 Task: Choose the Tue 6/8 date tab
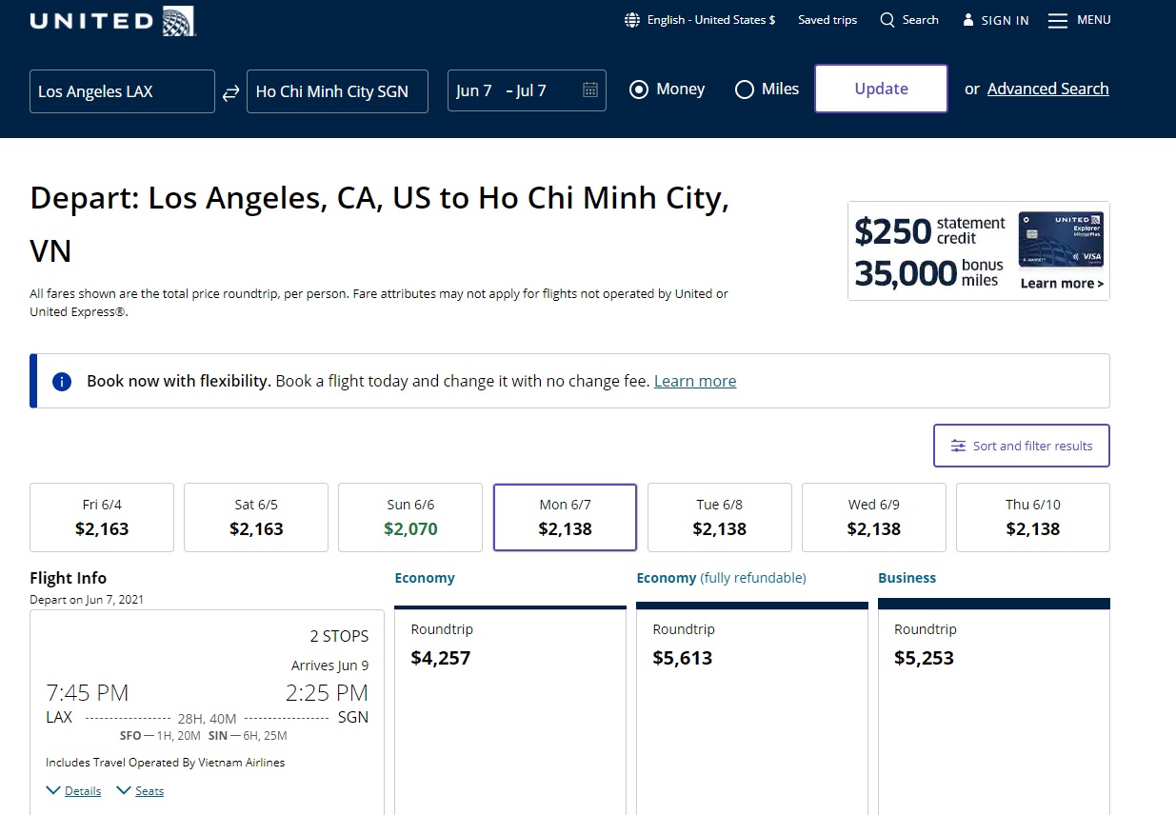pos(719,517)
